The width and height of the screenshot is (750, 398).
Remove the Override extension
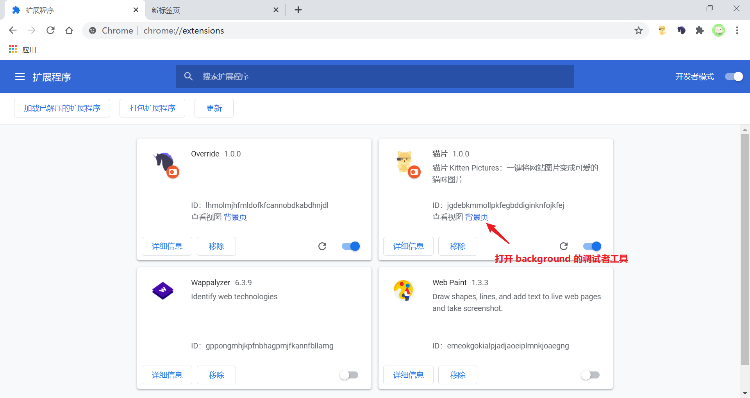216,246
